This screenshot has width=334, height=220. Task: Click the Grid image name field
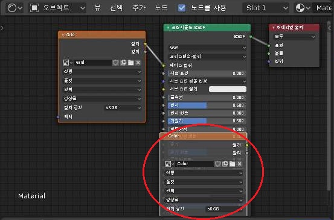coord(92,63)
